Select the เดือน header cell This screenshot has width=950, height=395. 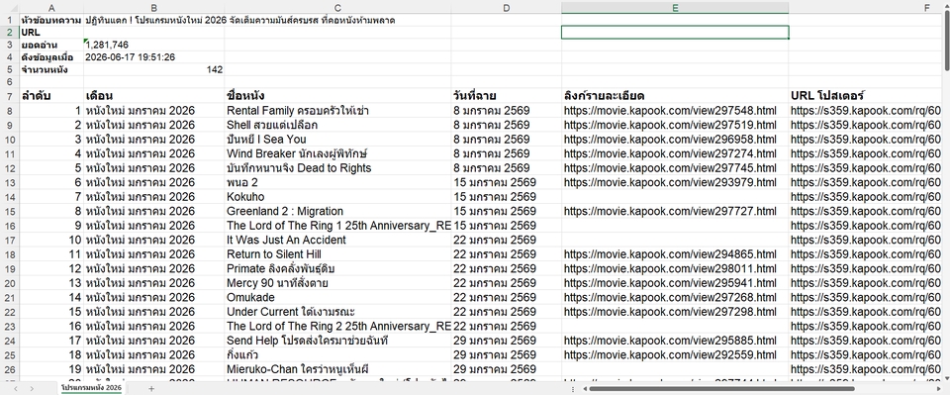(154, 96)
